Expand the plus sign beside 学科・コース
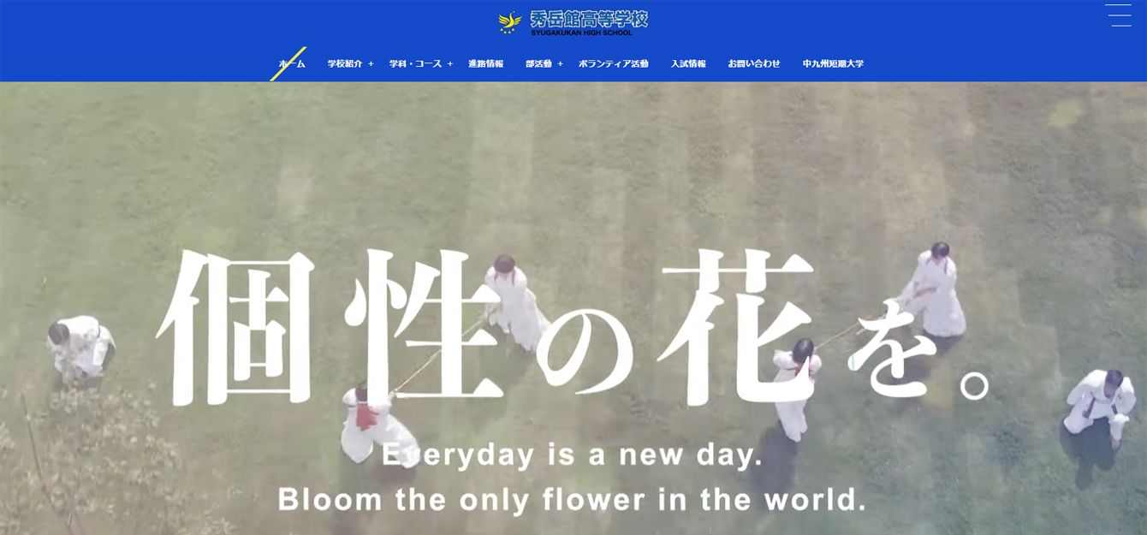Viewport: 1147px width, 535px height. pyautogui.click(x=450, y=64)
